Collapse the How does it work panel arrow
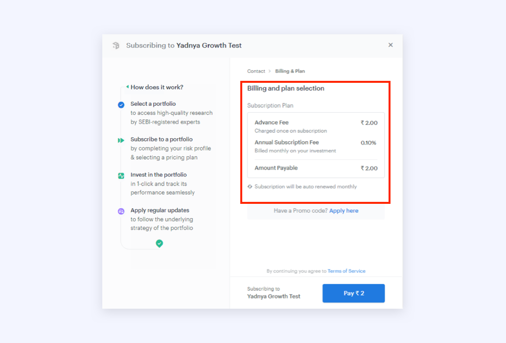The height and width of the screenshot is (343, 506). click(127, 87)
